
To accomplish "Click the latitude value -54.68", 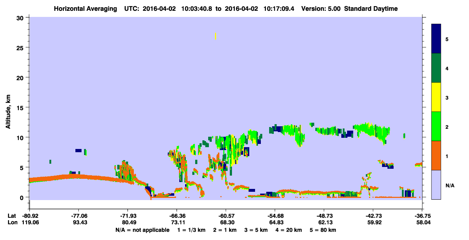I will 275,216.
